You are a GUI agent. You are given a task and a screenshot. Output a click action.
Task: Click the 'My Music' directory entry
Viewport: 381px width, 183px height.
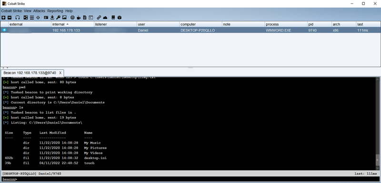pyautogui.click(x=92, y=143)
